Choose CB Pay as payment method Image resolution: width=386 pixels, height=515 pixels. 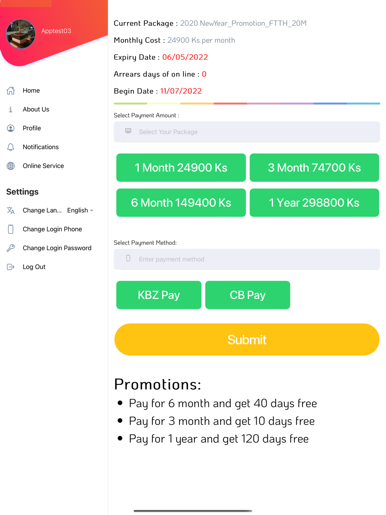coord(247,295)
